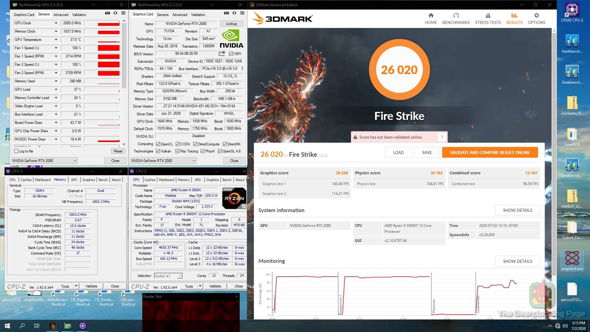This screenshot has height=332, width=590.
Task: Click Validate and Compare Result Online
Action: (x=490, y=152)
